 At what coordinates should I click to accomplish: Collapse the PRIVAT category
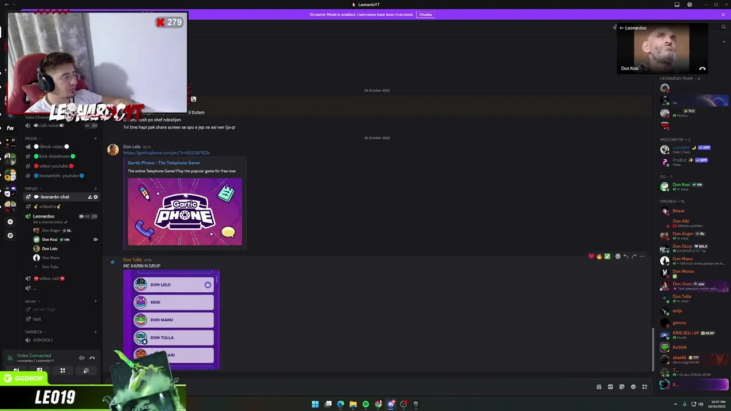click(33, 188)
